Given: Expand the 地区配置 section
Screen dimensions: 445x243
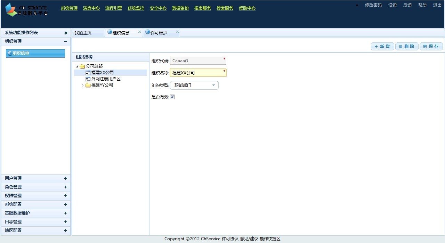Looking at the screenshot, I should pyautogui.click(x=65, y=230).
